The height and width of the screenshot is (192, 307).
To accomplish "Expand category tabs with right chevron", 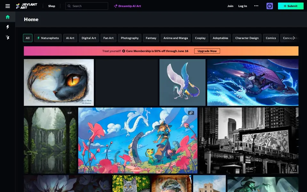I will (294, 38).
